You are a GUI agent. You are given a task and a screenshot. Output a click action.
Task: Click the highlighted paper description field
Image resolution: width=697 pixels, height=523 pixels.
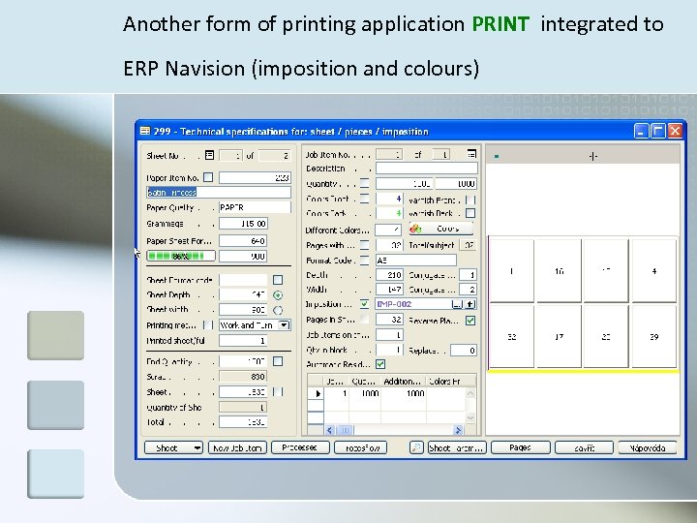pos(219,192)
